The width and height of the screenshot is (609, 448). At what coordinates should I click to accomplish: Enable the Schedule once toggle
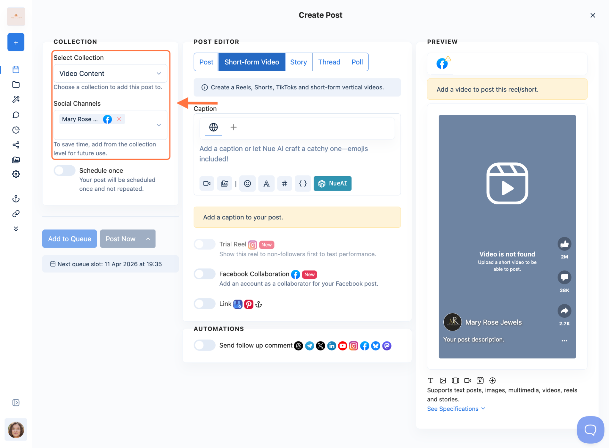(65, 170)
